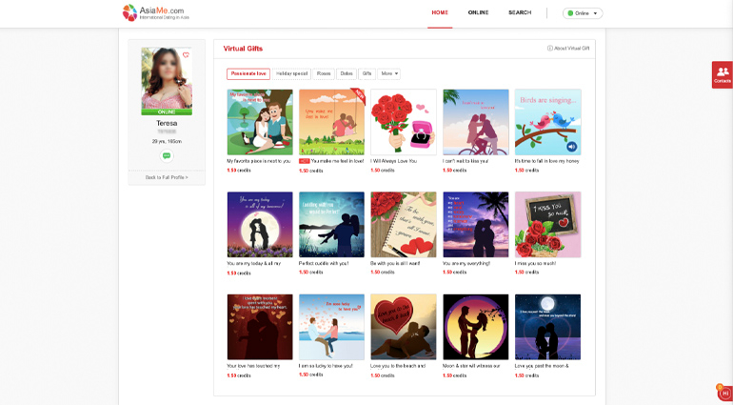Click the AsiaMe.com logo
Viewport: 733px width, 405px height.
tap(152, 12)
